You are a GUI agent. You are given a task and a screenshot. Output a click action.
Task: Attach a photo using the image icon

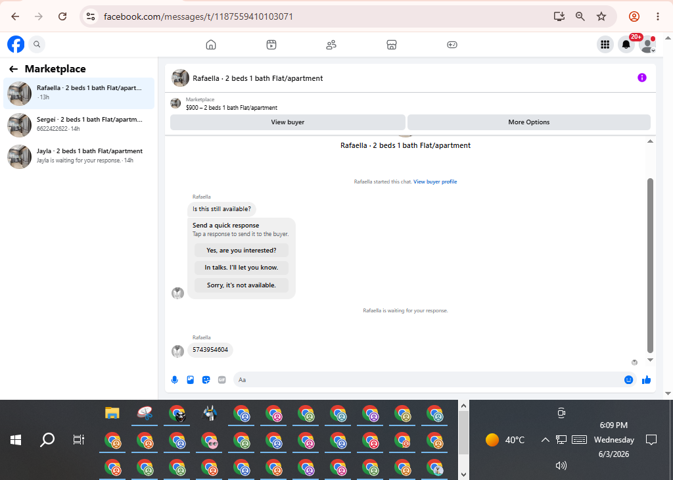coord(191,380)
